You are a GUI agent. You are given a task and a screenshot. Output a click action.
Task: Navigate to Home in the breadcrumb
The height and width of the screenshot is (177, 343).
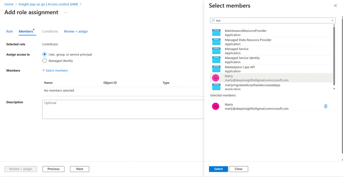click(9, 4)
